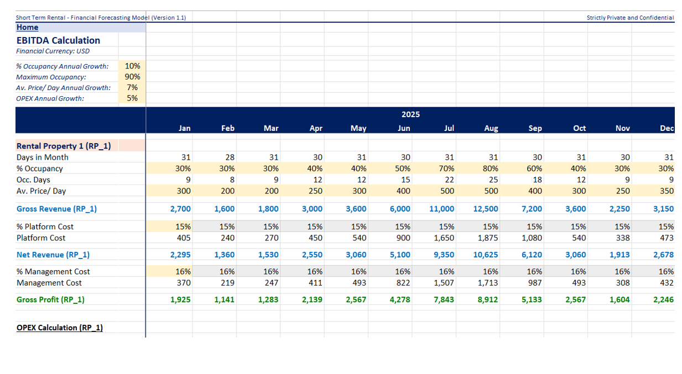Select the 10% Occupancy Annual Growth input cell

click(x=133, y=66)
